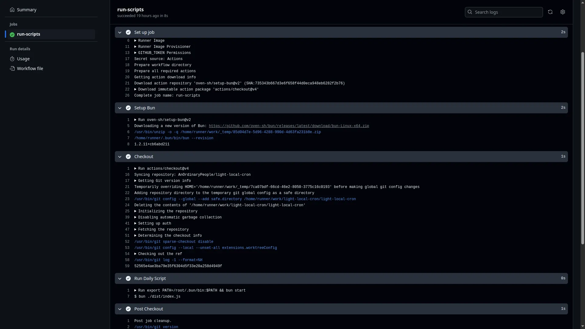The width and height of the screenshot is (585, 329).
Task: Collapse the Set up job step
Action: click(120, 32)
